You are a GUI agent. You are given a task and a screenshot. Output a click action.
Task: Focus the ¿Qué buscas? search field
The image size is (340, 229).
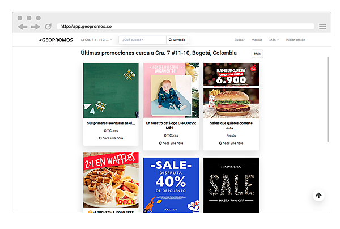pos(142,40)
